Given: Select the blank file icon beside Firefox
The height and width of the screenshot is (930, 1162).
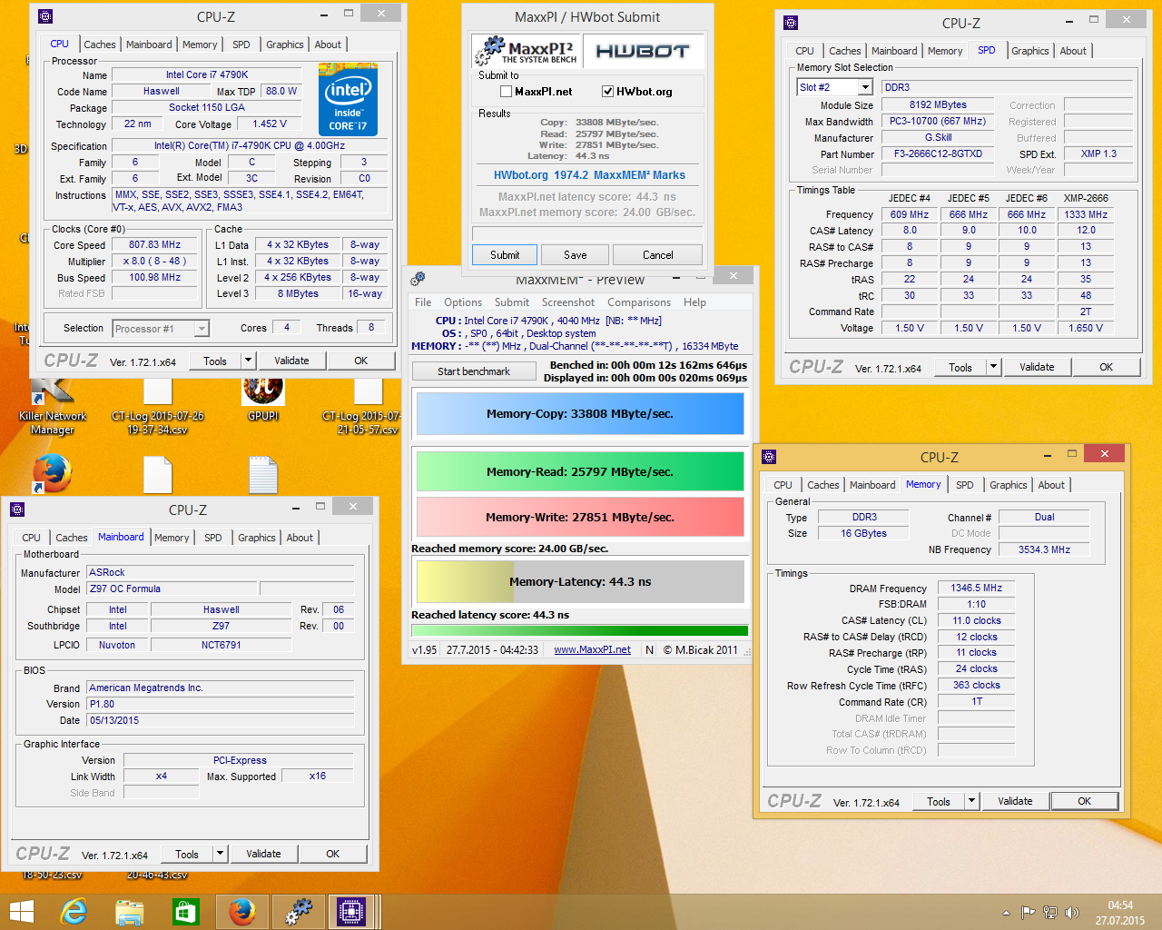Looking at the screenshot, I should pyautogui.click(x=157, y=475).
